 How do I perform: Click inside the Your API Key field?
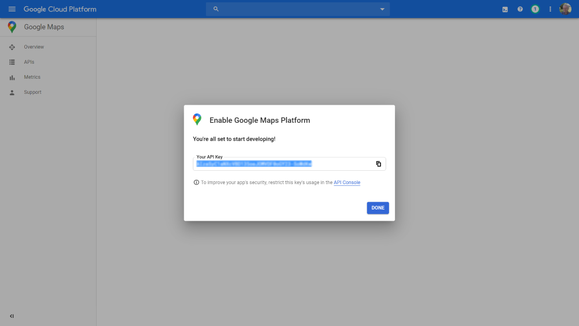coord(289,164)
